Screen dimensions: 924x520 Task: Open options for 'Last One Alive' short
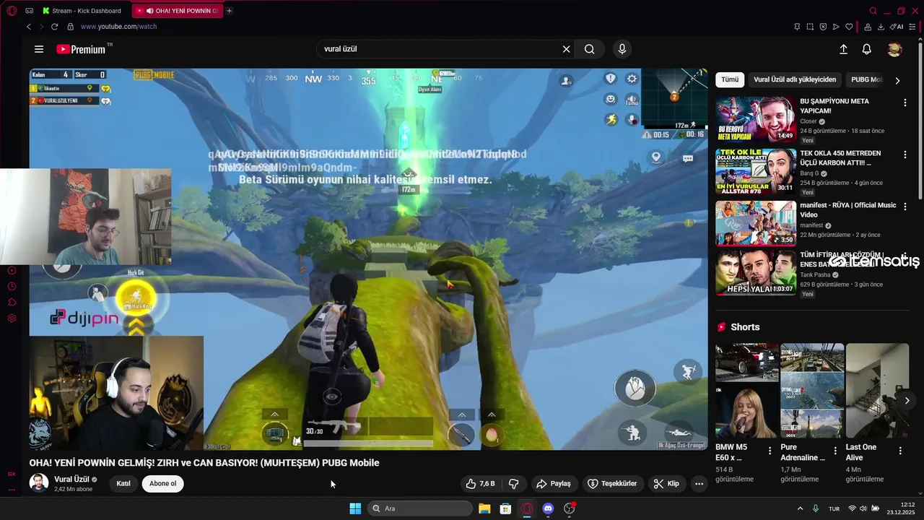coord(900,451)
